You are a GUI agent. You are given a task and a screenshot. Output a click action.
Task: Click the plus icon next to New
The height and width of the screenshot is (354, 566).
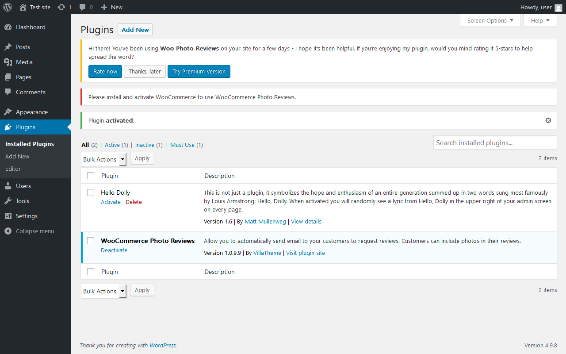click(104, 7)
